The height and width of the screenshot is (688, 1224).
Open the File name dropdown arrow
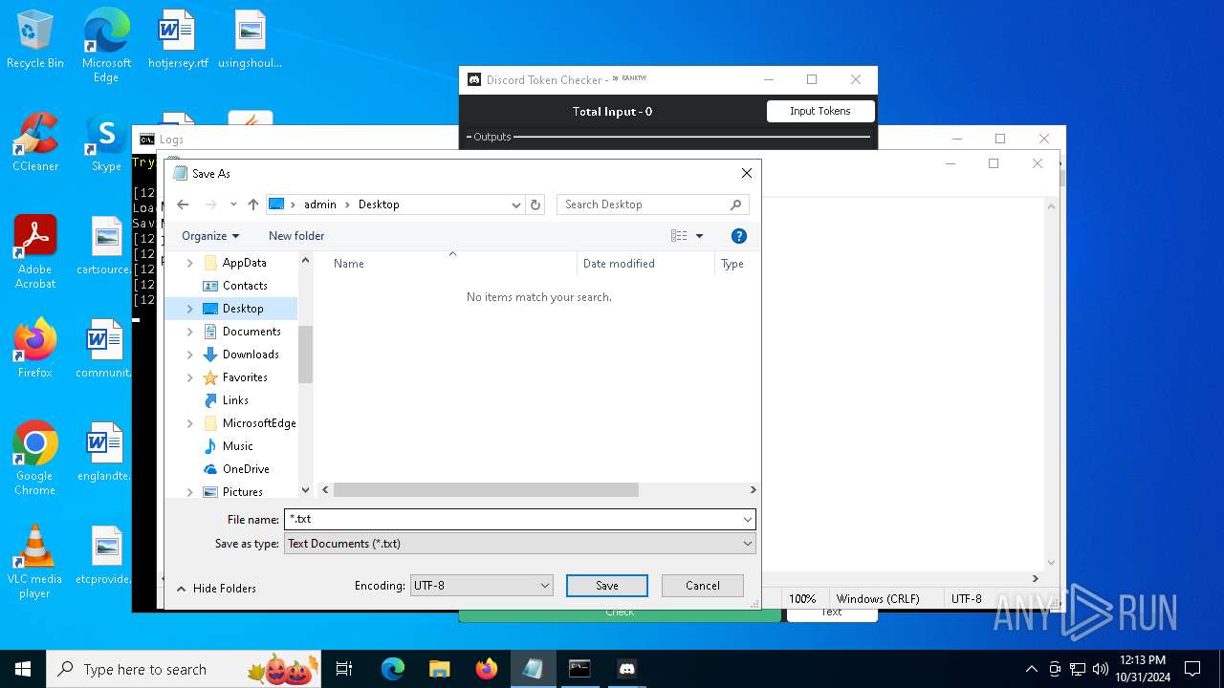click(747, 519)
